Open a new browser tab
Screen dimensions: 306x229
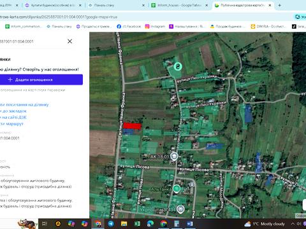click(280, 5)
